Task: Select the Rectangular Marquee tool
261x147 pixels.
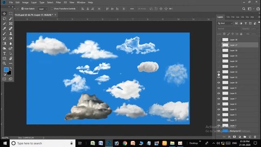Action: click(11, 13)
